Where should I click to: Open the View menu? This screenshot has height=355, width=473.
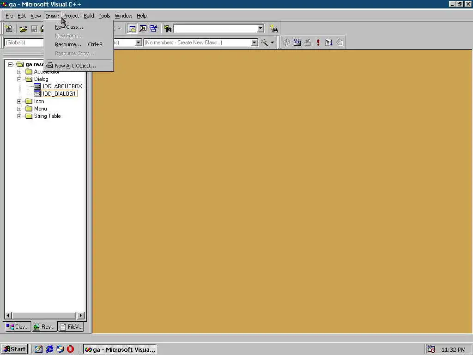point(36,16)
